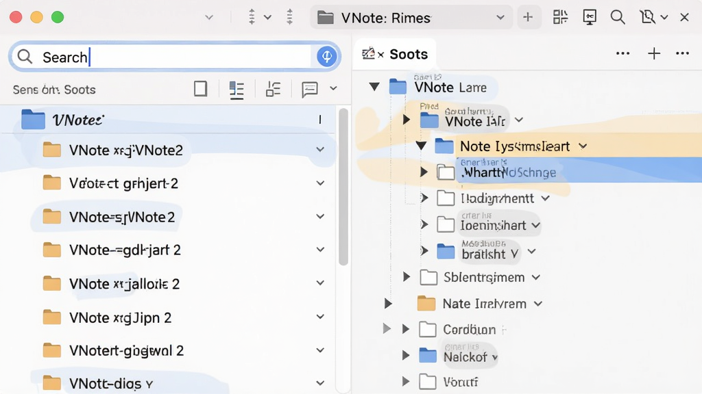The image size is (702, 394).
Task: Select folder VNote xrgJipn 2
Action: pos(120,317)
